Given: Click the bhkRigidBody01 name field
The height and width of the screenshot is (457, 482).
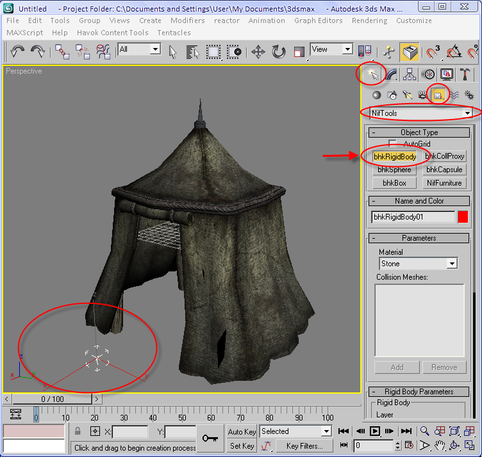Looking at the screenshot, I should tap(412, 217).
